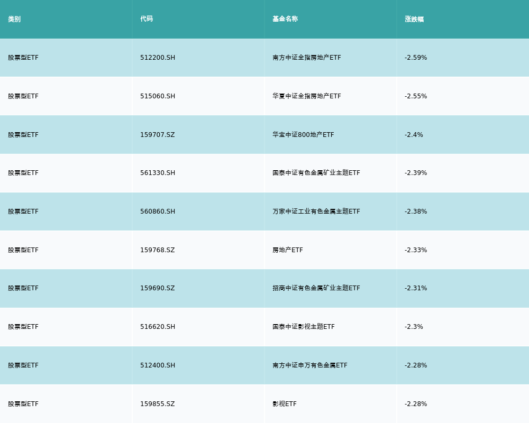Click the -2.59% change value
Viewport: 529px width, 423px height.
click(416, 58)
